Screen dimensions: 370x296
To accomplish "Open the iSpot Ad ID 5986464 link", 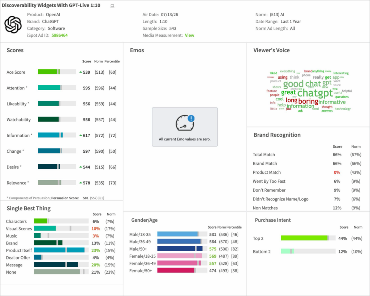I will pos(60,35).
